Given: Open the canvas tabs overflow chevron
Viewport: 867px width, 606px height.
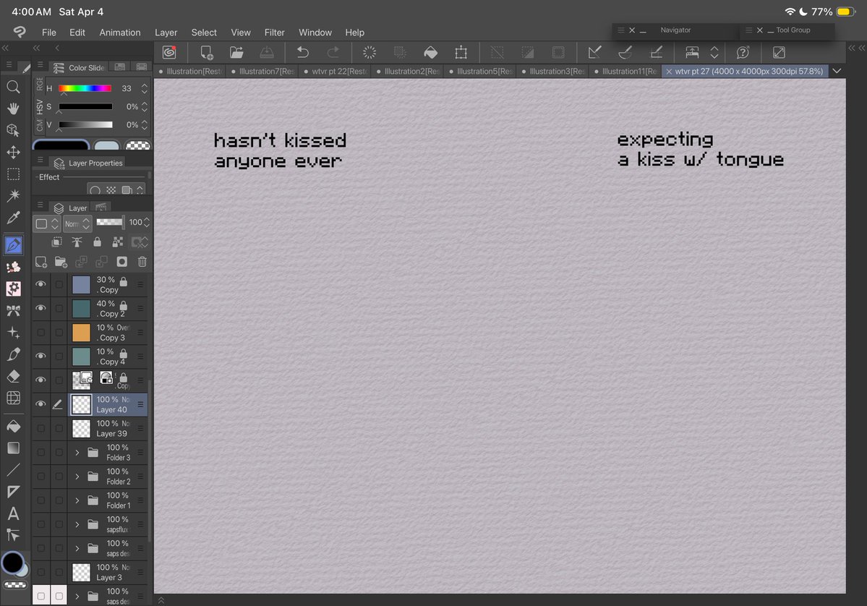Looking at the screenshot, I should 837,71.
